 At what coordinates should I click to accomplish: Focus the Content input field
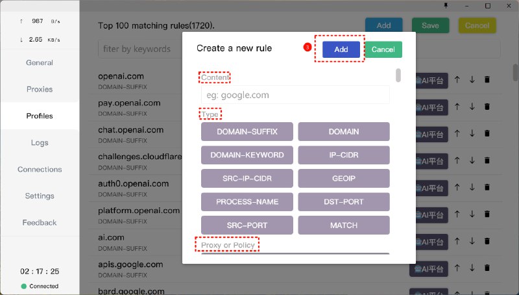(x=295, y=95)
